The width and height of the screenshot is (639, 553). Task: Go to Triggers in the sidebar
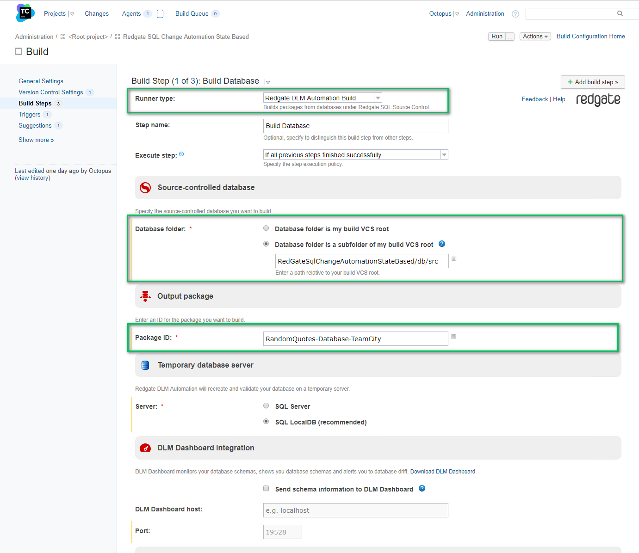pos(30,115)
